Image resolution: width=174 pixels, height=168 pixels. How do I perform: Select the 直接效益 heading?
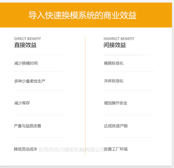pos(25,45)
